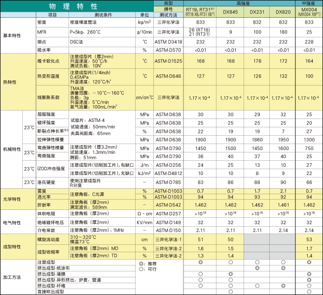Click the 断裂点伸长率 row label
323x295 pixels.
53,131
